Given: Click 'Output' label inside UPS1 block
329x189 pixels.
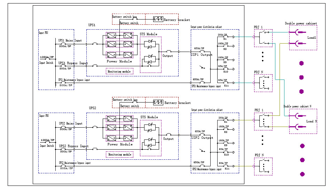Looking at the screenshot, I should click(168, 56).
